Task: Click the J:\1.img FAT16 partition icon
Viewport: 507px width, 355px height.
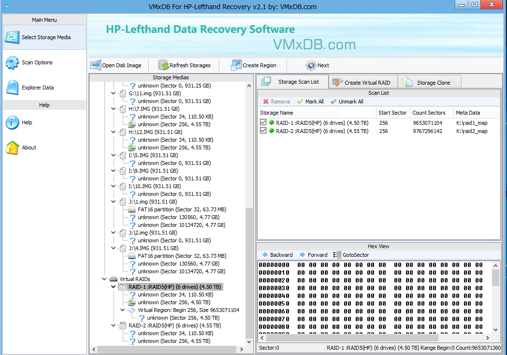Action: point(132,209)
